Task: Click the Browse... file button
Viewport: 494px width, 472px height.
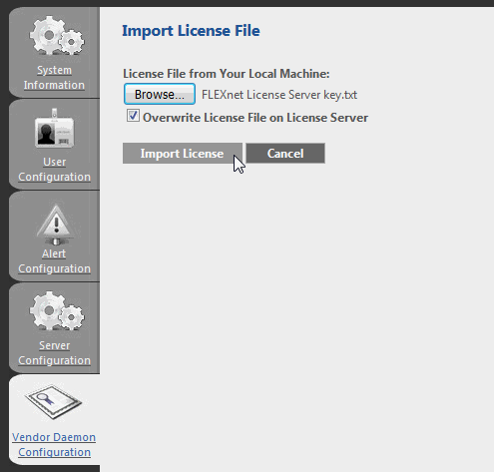Action: point(160,94)
